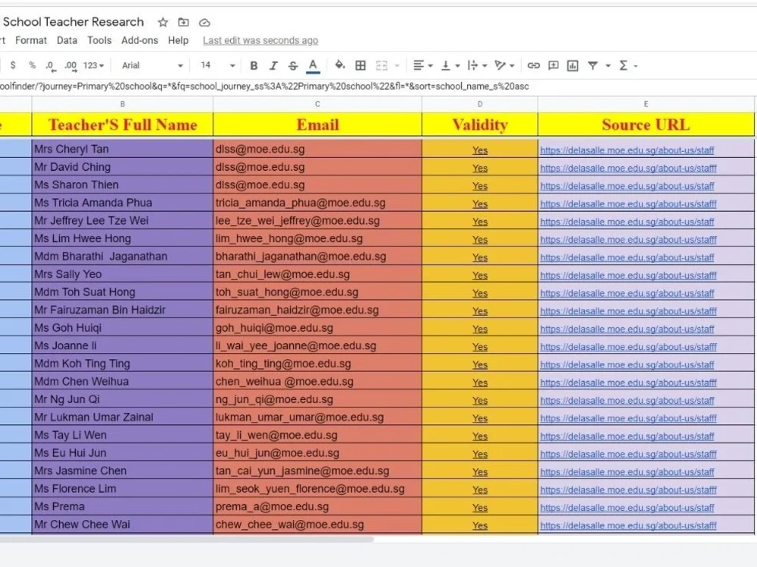Apply percent format icon
This screenshot has height=567, width=757.
point(32,65)
